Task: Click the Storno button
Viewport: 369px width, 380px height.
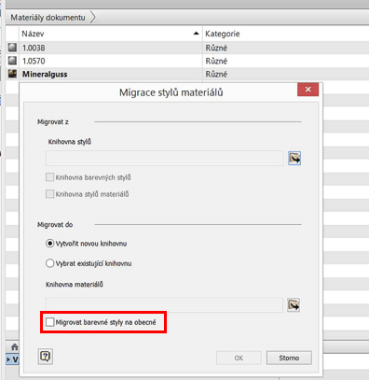Action: click(x=289, y=358)
